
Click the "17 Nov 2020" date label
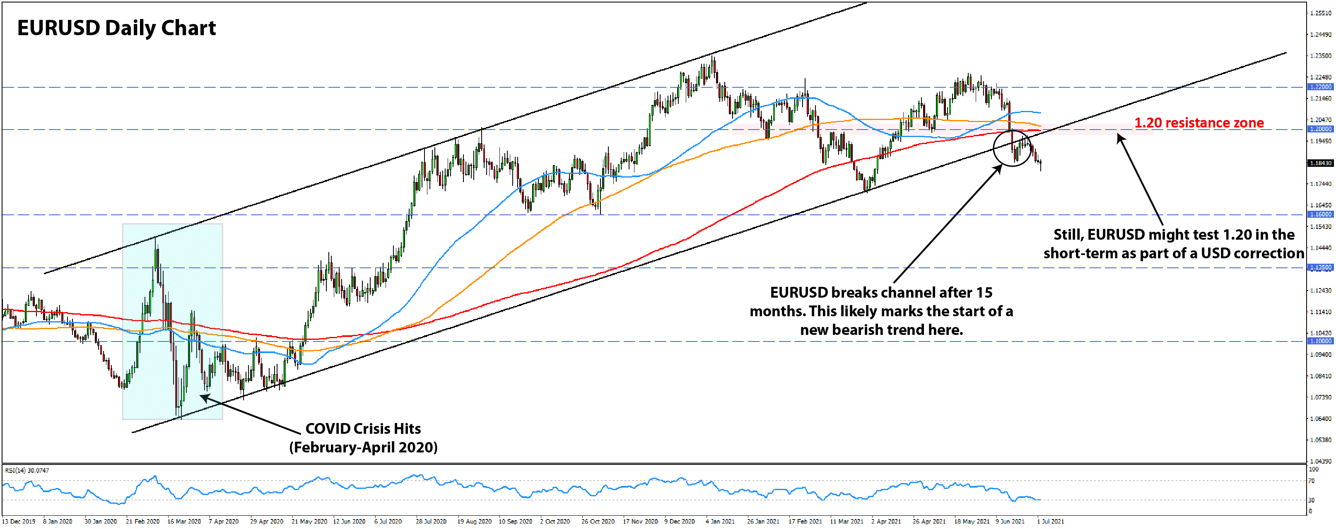pos(640,521)
